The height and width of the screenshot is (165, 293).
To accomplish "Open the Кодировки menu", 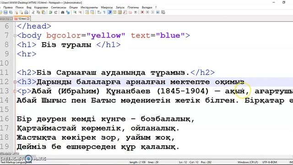I will [41, 7].
